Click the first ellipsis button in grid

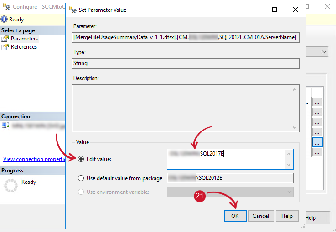(x=317, y=102)
